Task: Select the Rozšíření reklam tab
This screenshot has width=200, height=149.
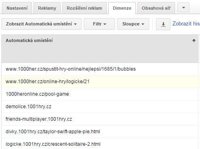Action: pos(84,8)
